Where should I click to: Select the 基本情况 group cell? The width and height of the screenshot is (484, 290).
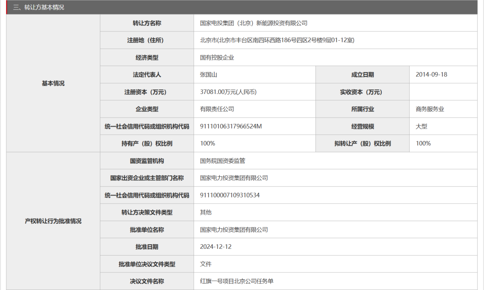coord(53,83)
